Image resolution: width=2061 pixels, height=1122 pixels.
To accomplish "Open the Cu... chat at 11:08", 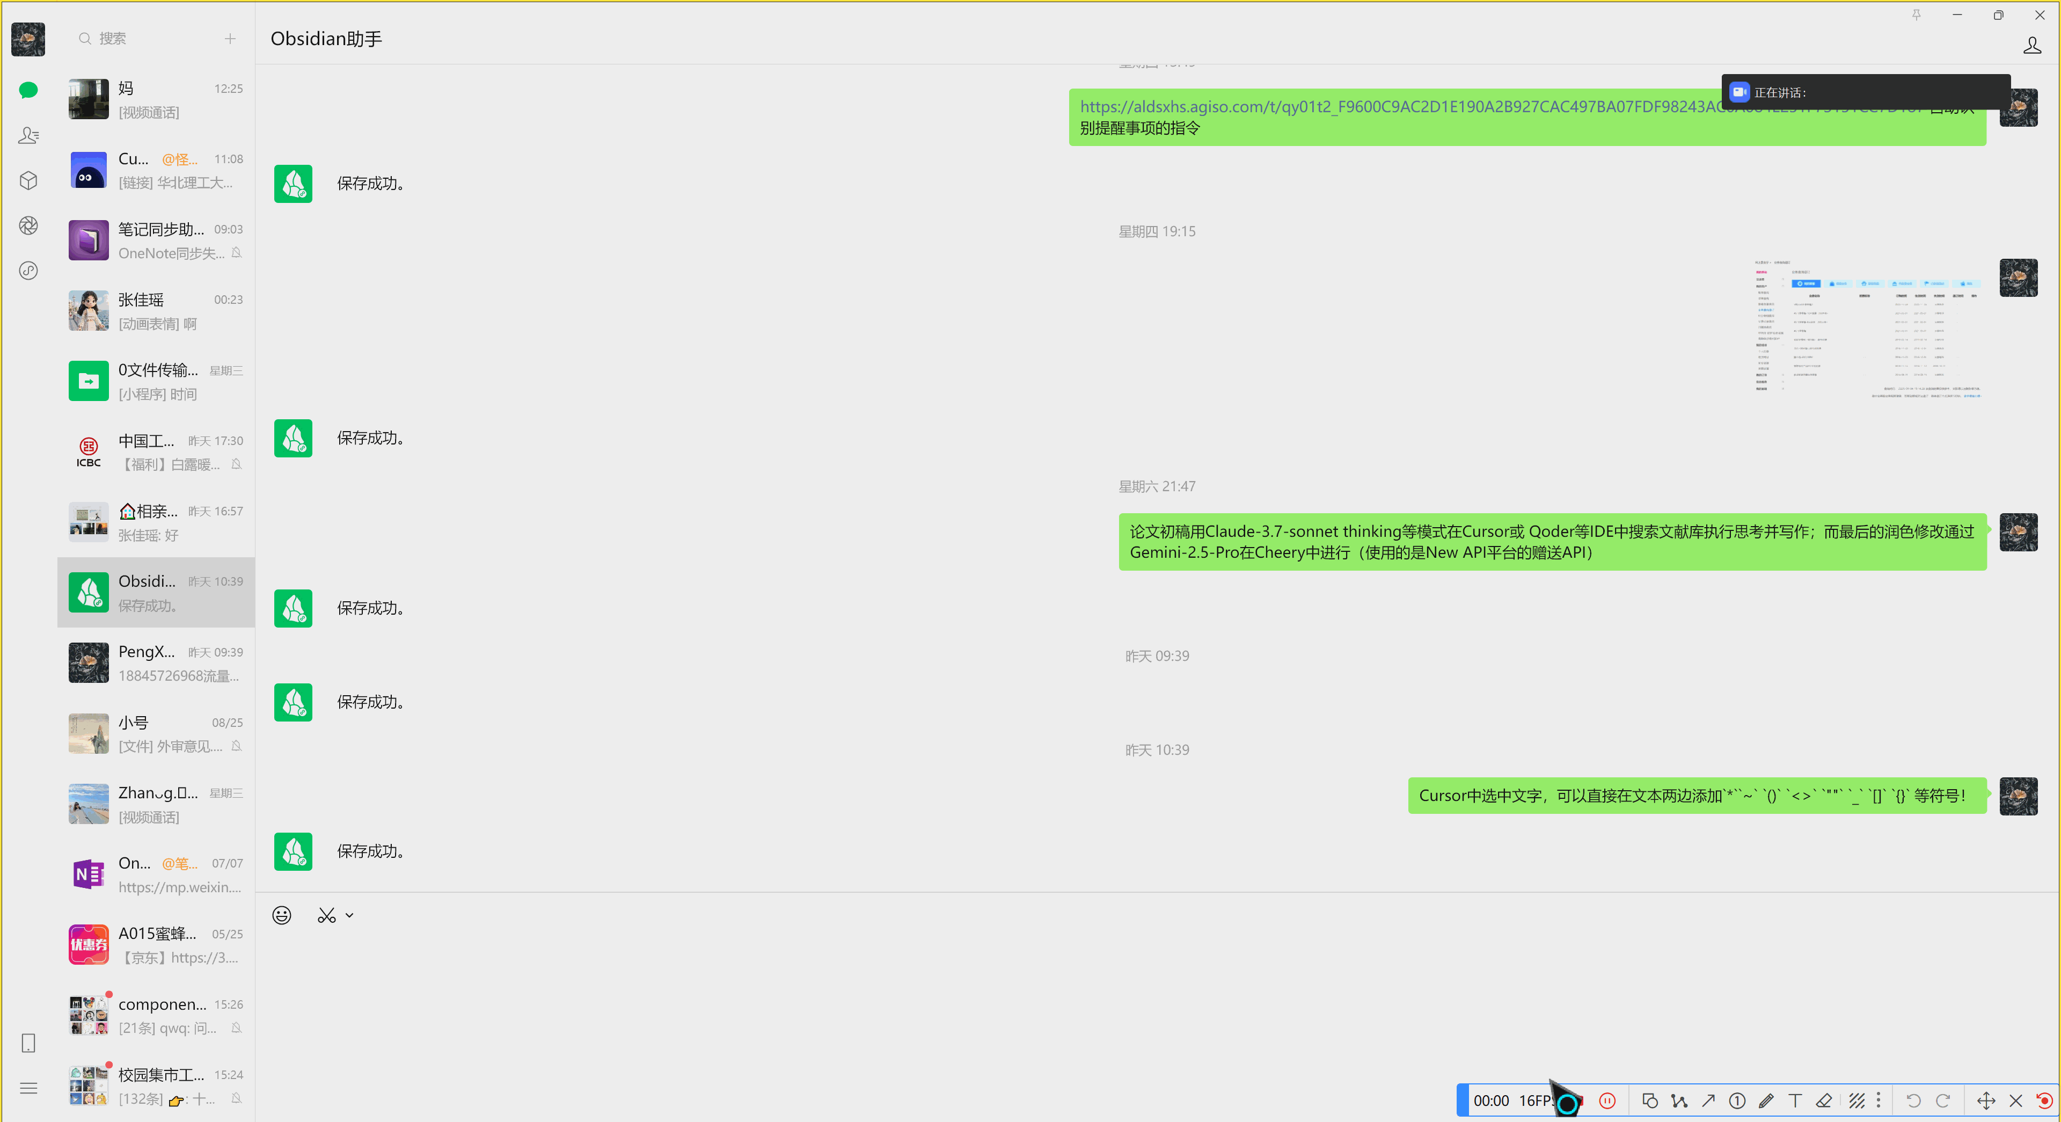I will pyautogui.click(x=156, y=170).
